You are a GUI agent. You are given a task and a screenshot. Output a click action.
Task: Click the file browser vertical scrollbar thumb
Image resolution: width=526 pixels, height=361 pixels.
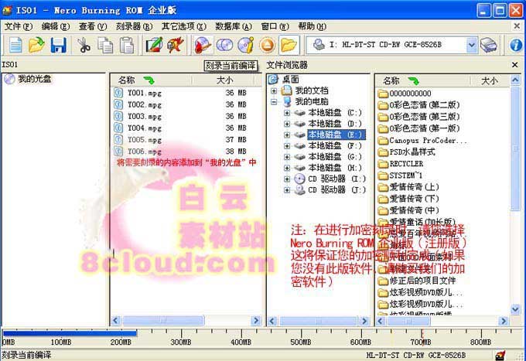[x=516, y=149]
